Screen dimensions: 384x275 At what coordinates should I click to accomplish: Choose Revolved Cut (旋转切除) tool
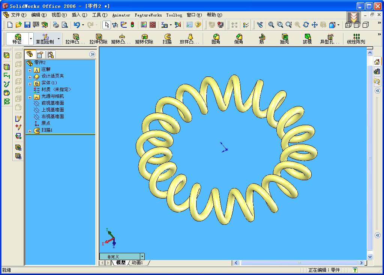144,39
